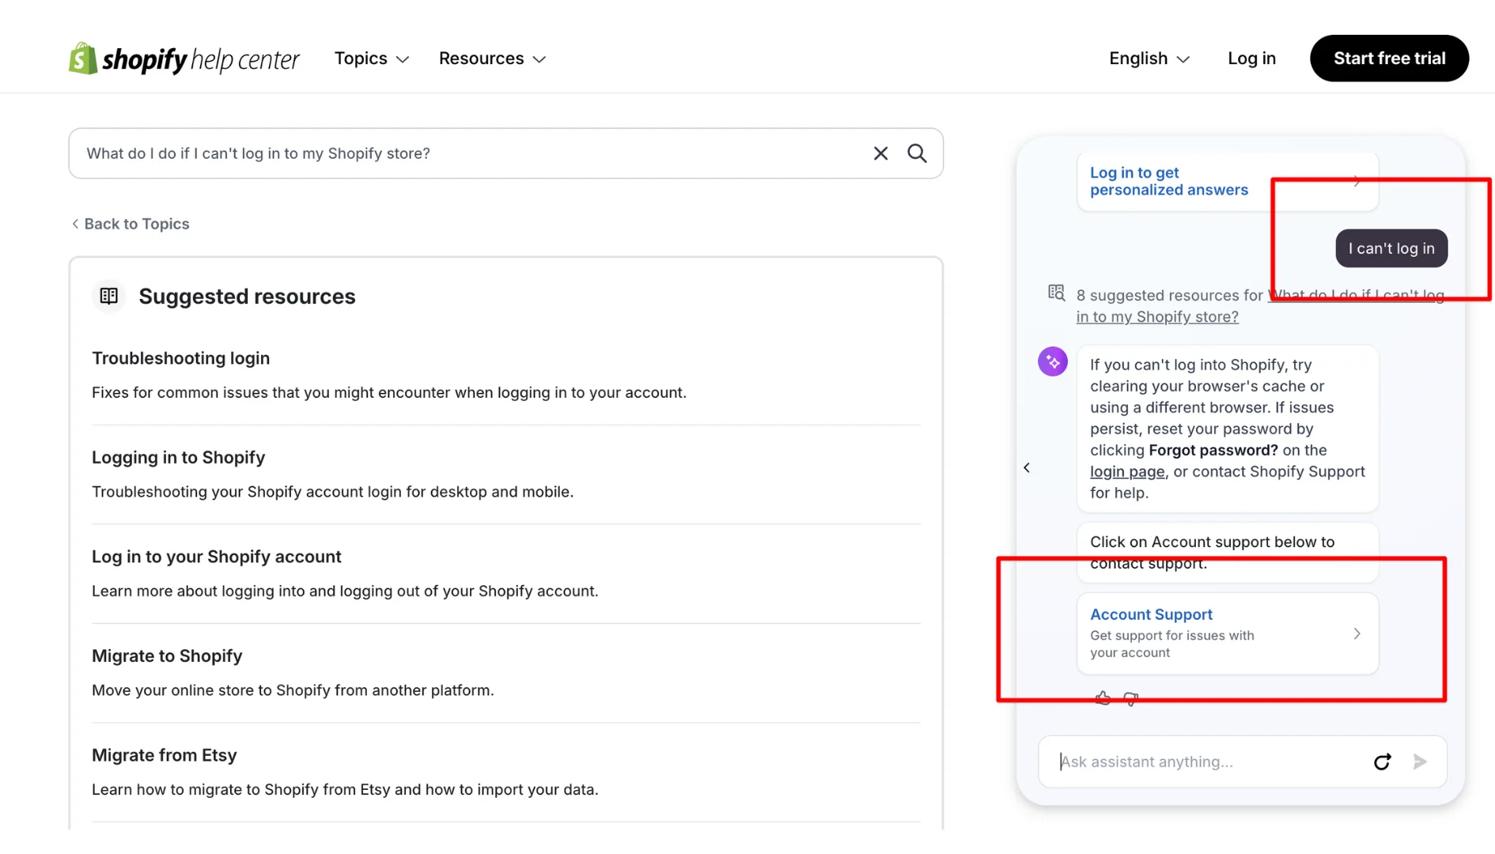Click the Suggested resources heading
Screen dimensions: 1495x854
pyautogui.click(x=247, y=297)
